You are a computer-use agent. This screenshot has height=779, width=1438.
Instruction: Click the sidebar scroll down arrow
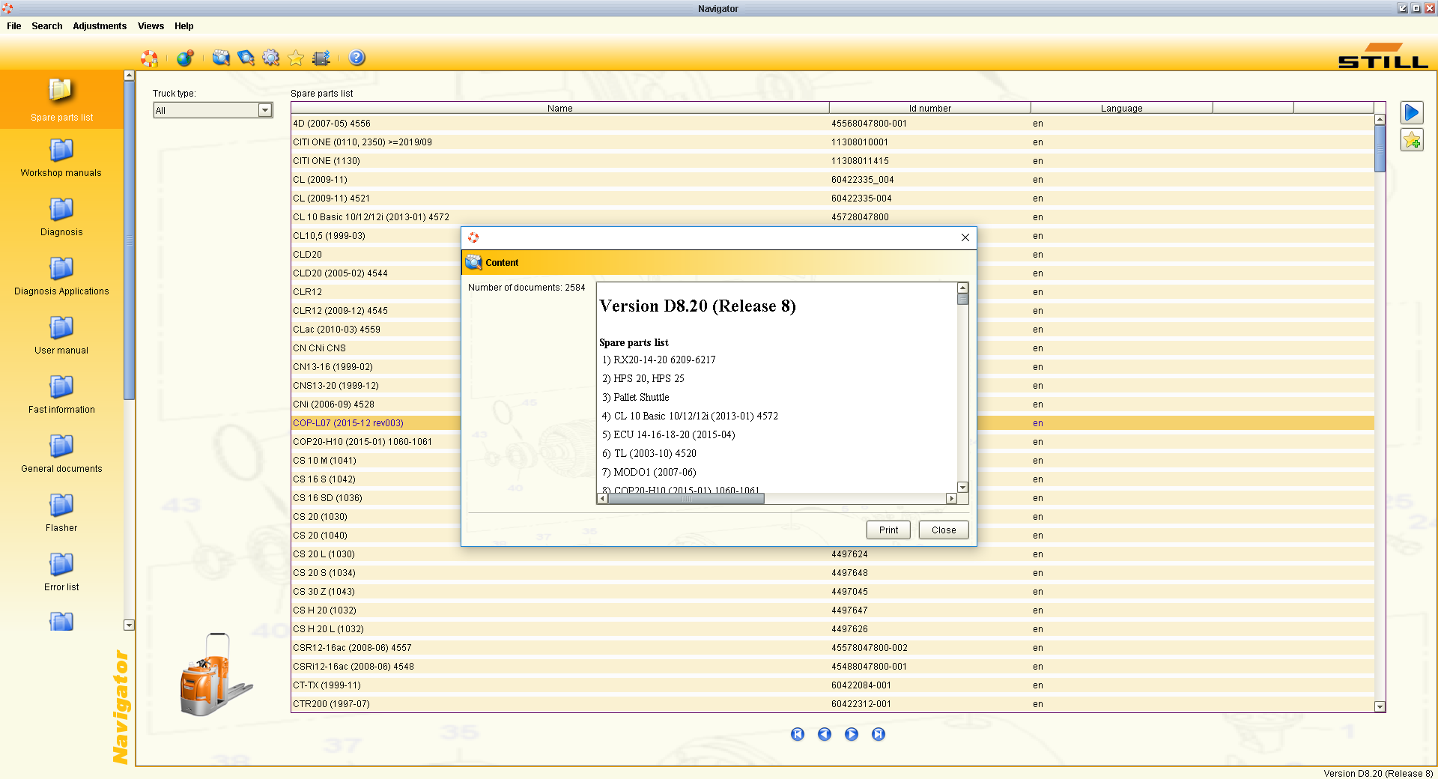[x=129, y=625]
